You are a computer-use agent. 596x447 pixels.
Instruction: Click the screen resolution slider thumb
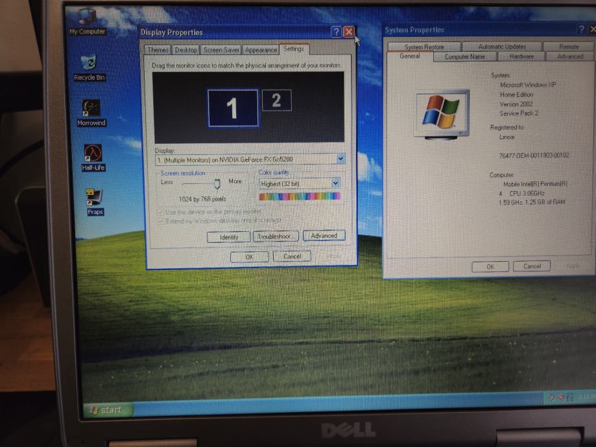click(217, 184)
